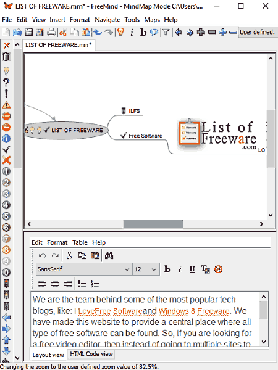
Task: Click the cloud icon in the main toolbar
Action: click(154, 32)
